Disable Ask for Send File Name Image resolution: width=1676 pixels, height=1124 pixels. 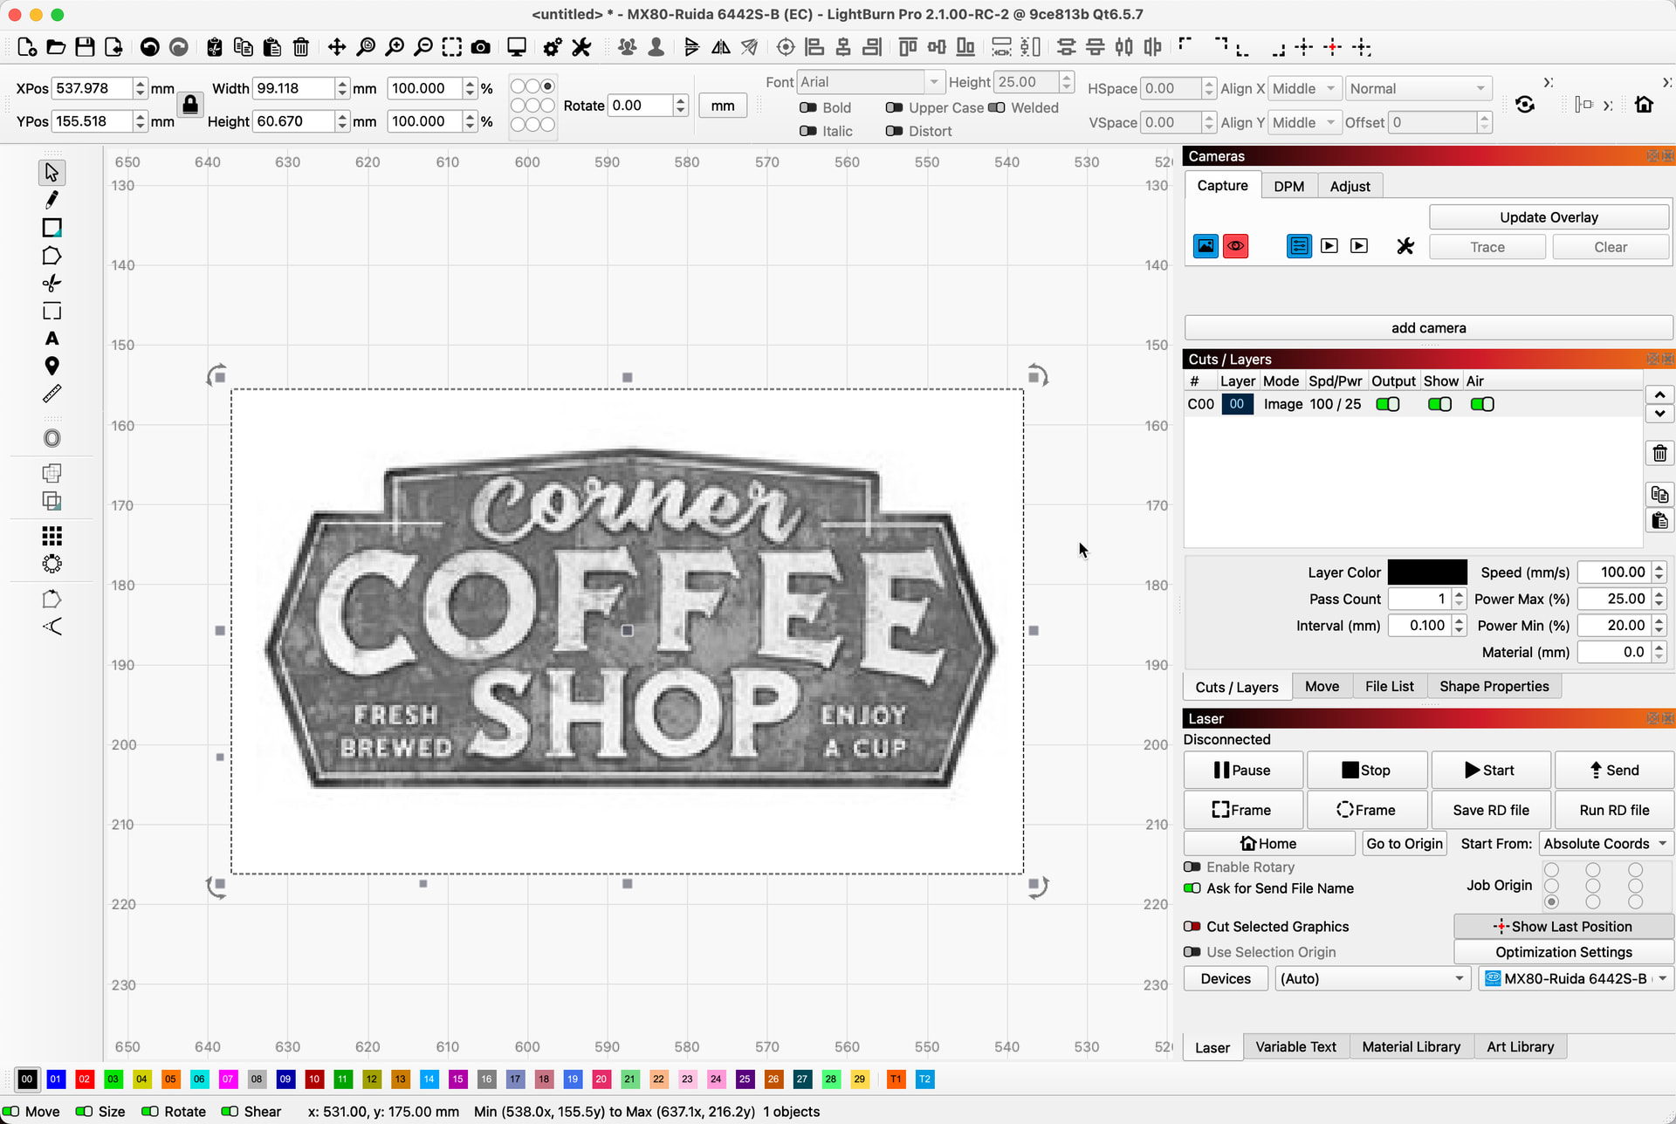pos(1192,888)
